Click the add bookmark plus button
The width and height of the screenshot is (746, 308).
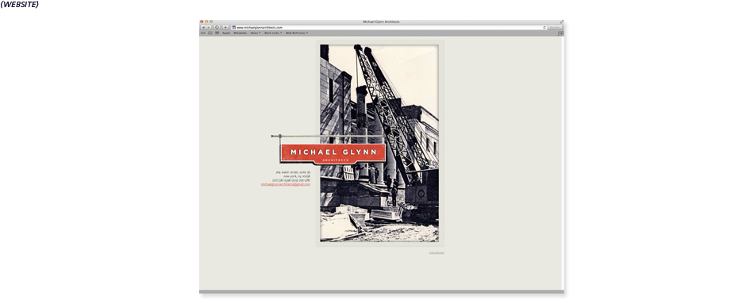pyautogui.click(x=225, y=28)
